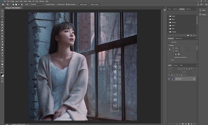
Task: Open the History panel icon
Action: coord(165,10)
